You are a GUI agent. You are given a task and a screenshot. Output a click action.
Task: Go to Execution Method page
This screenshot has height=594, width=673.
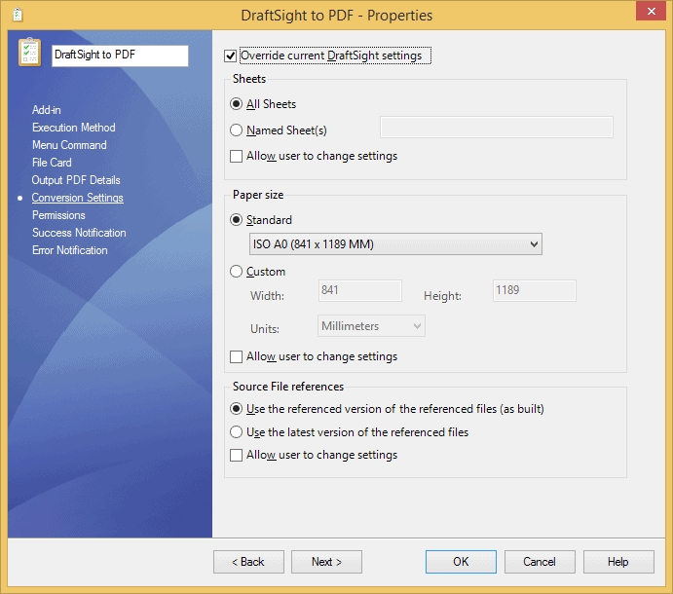pyautogui.click(x=74, y=128)
